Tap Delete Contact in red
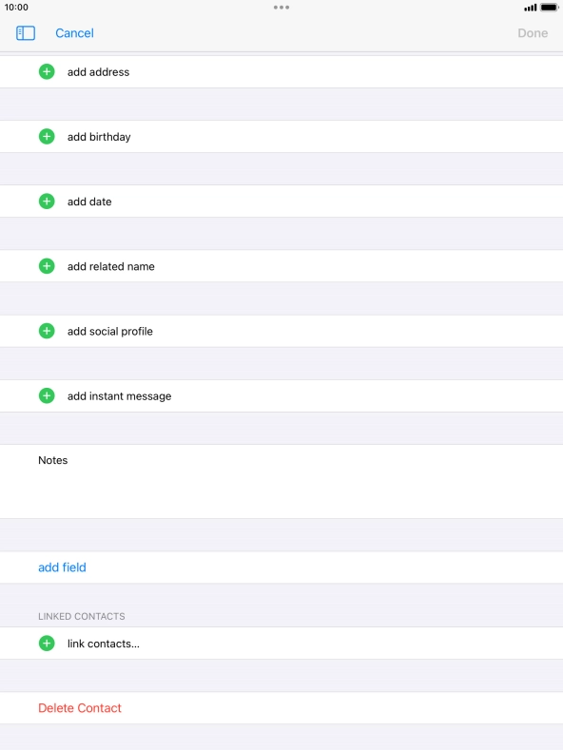The image size is (563, 750). (80, 708)
